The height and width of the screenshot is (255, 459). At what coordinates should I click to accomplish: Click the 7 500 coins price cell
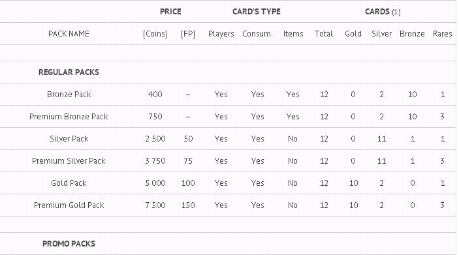point(155,205)
